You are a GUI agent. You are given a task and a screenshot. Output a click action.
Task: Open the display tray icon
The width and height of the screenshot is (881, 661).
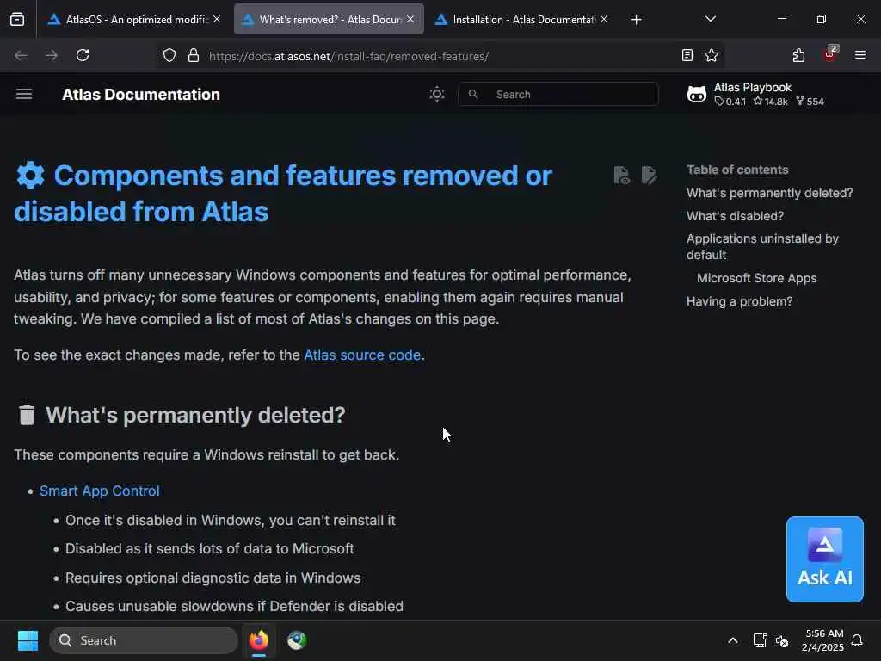(x=760, y=640)
